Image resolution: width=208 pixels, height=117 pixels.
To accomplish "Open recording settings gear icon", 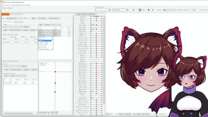I will pyautogui.click(x=152, y=10).
